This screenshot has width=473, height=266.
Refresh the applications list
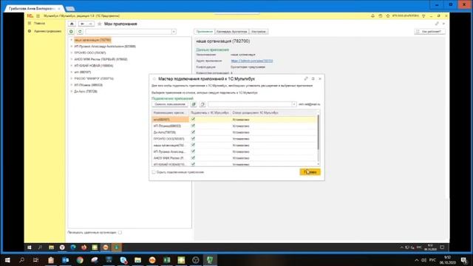coord(80,32)
